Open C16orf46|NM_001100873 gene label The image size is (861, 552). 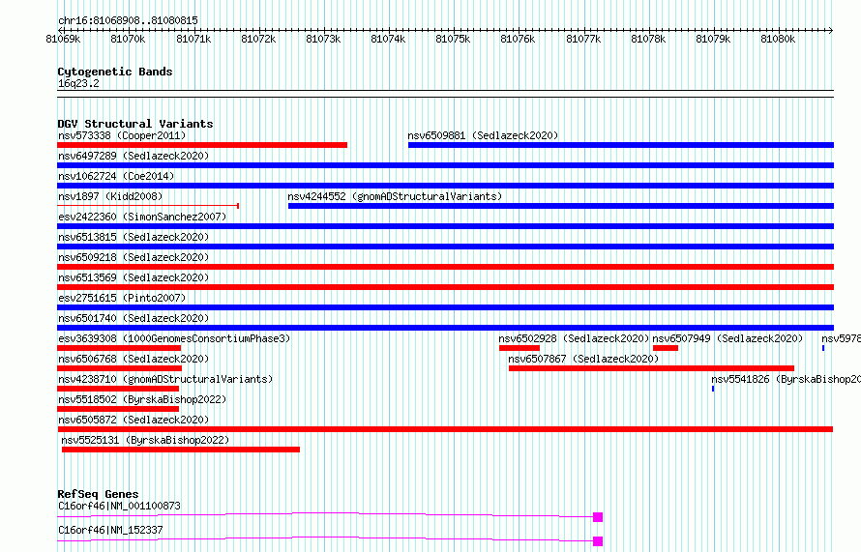[119, 506]
